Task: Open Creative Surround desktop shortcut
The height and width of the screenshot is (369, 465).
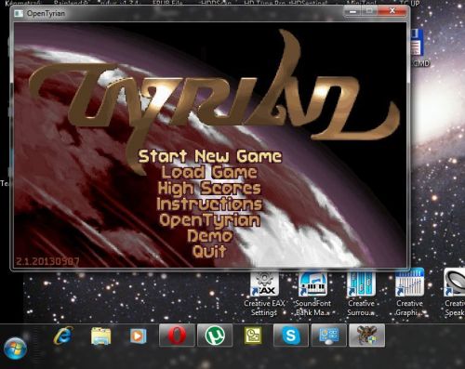Action: coord(361,293)
